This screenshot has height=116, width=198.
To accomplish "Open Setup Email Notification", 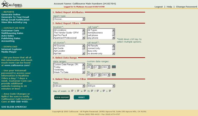I will point(15,20).
